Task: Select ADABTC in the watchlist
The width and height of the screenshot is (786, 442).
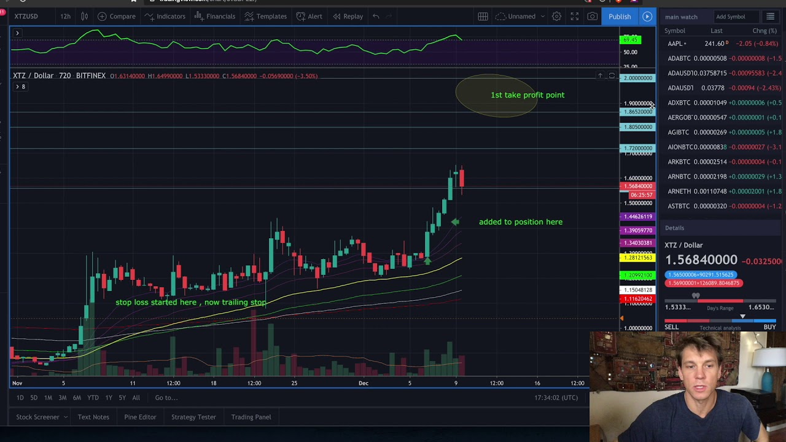Action: click(x=722, y=58)
